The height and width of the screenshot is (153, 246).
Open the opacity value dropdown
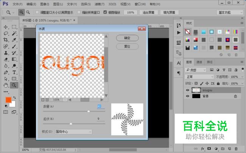242,77
